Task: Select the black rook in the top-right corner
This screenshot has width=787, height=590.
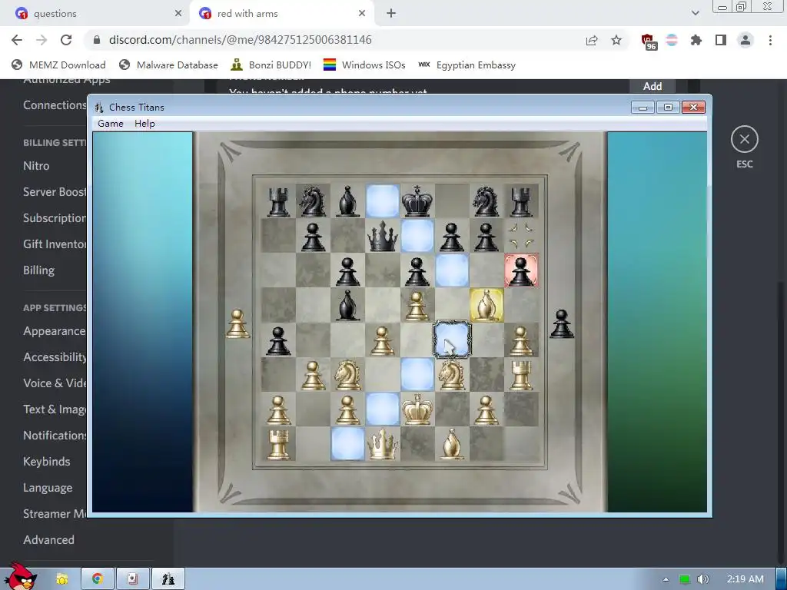Action: [x=521, y=201]
